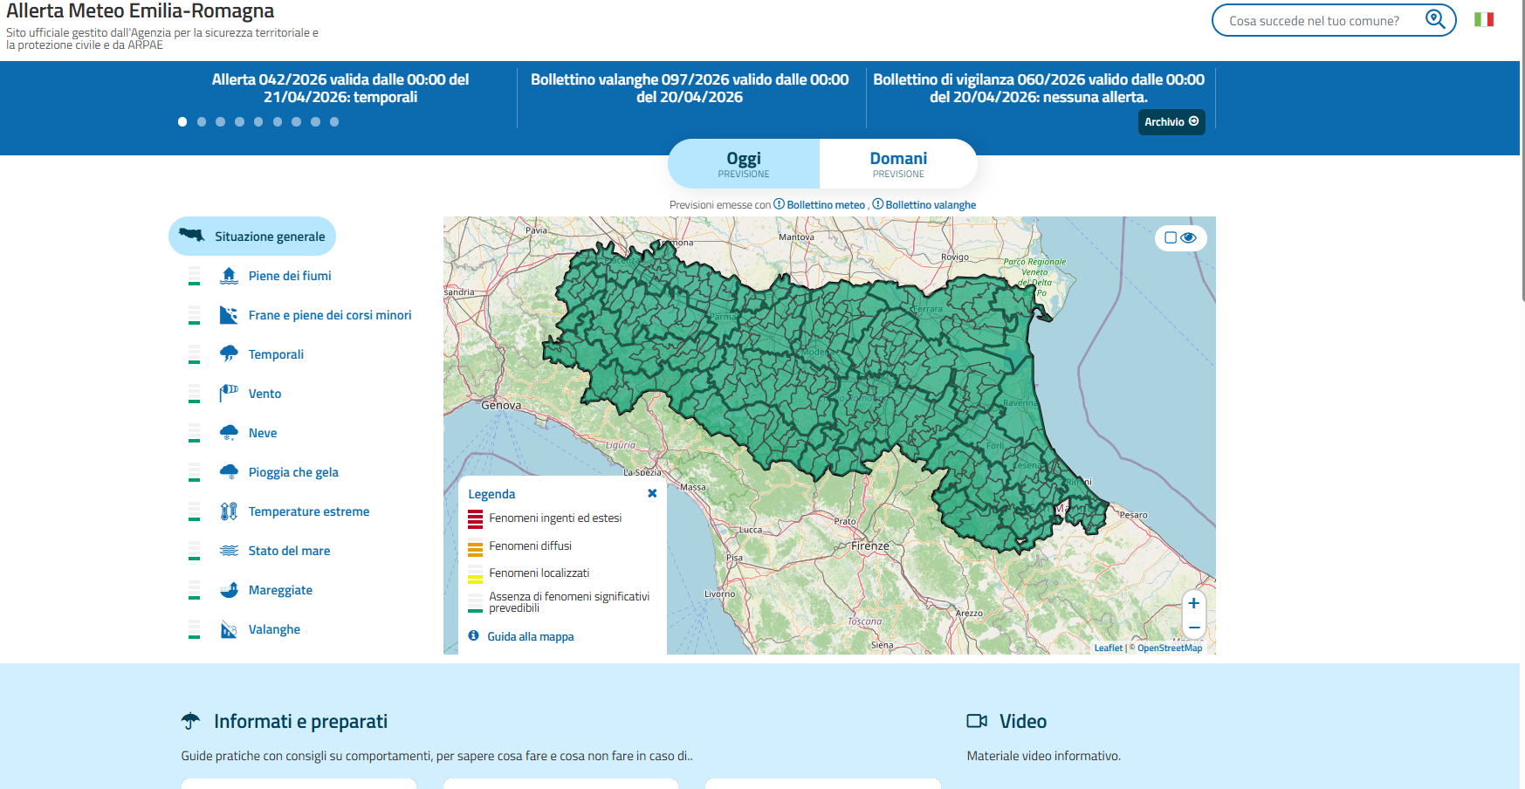Select the first carousel dot indicator
1525x789 pixels.
click(182, 122)
